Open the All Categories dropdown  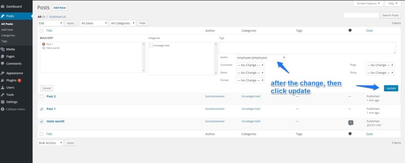(123, 23)
